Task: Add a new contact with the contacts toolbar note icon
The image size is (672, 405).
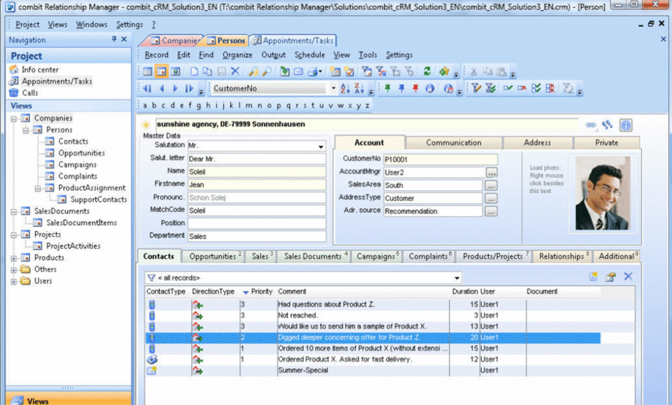Action: pyautogui.click(x=593, y=277)
